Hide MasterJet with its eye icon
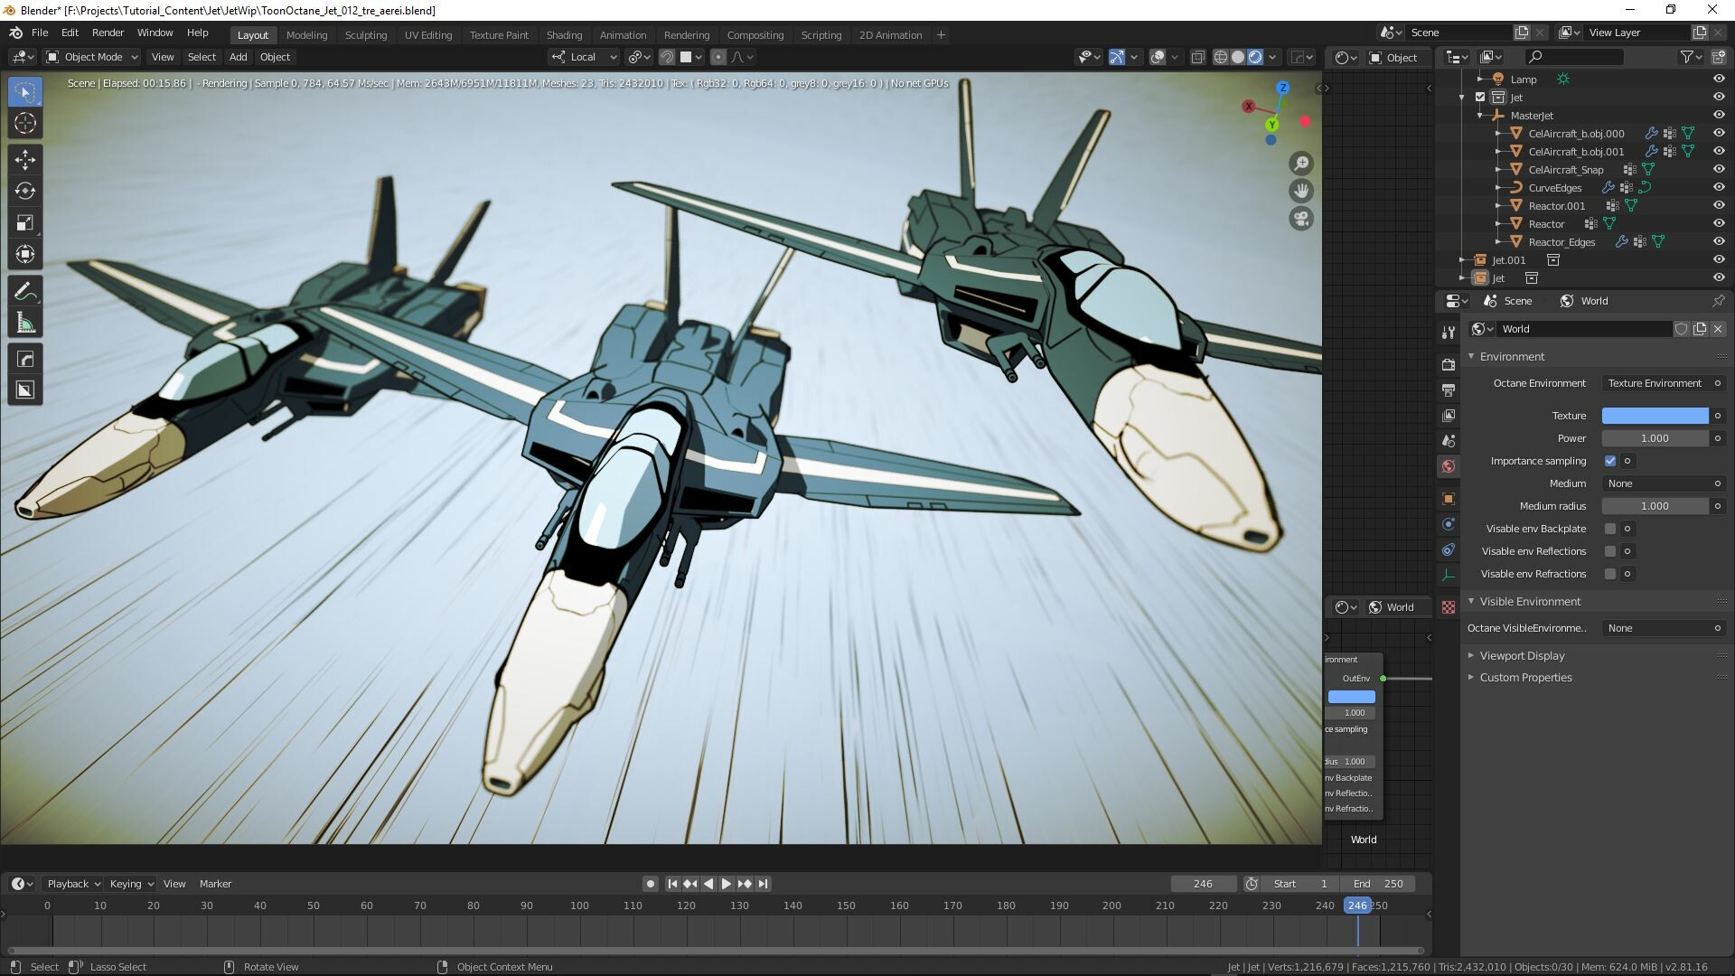1735x976 pixels. pos(1719,116)
